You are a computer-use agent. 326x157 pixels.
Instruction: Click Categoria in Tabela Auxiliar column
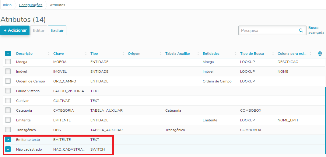click(x=173, y=111)
